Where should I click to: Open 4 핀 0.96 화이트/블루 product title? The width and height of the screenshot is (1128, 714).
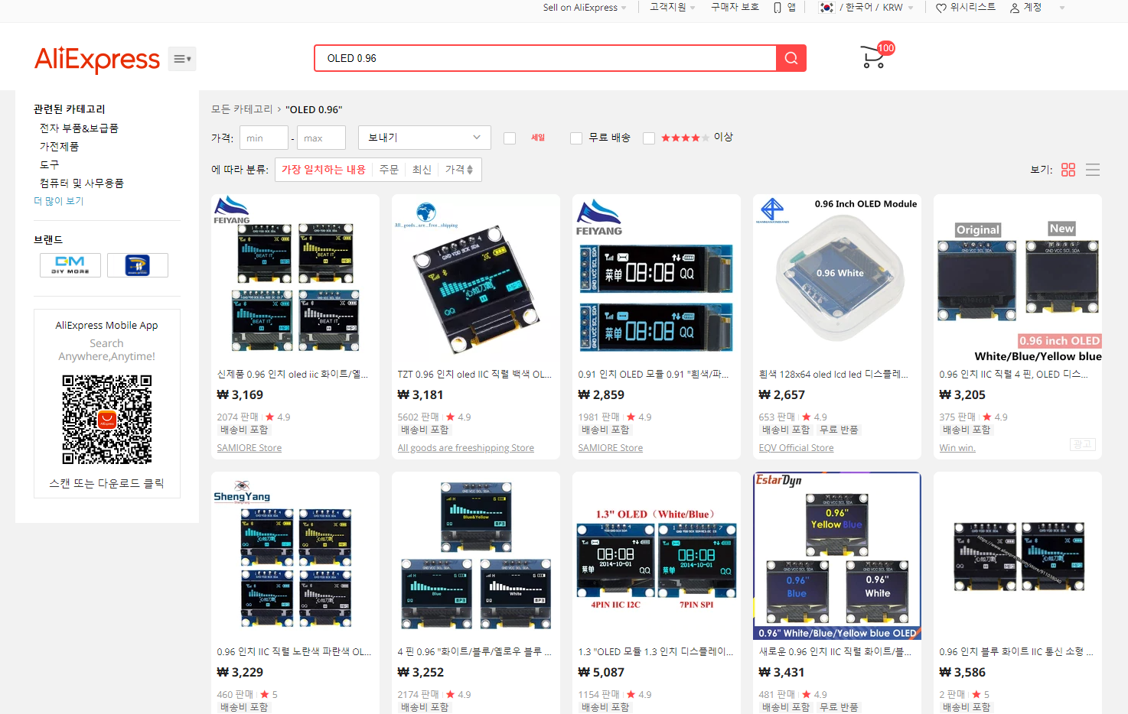(x=474, y=652)
